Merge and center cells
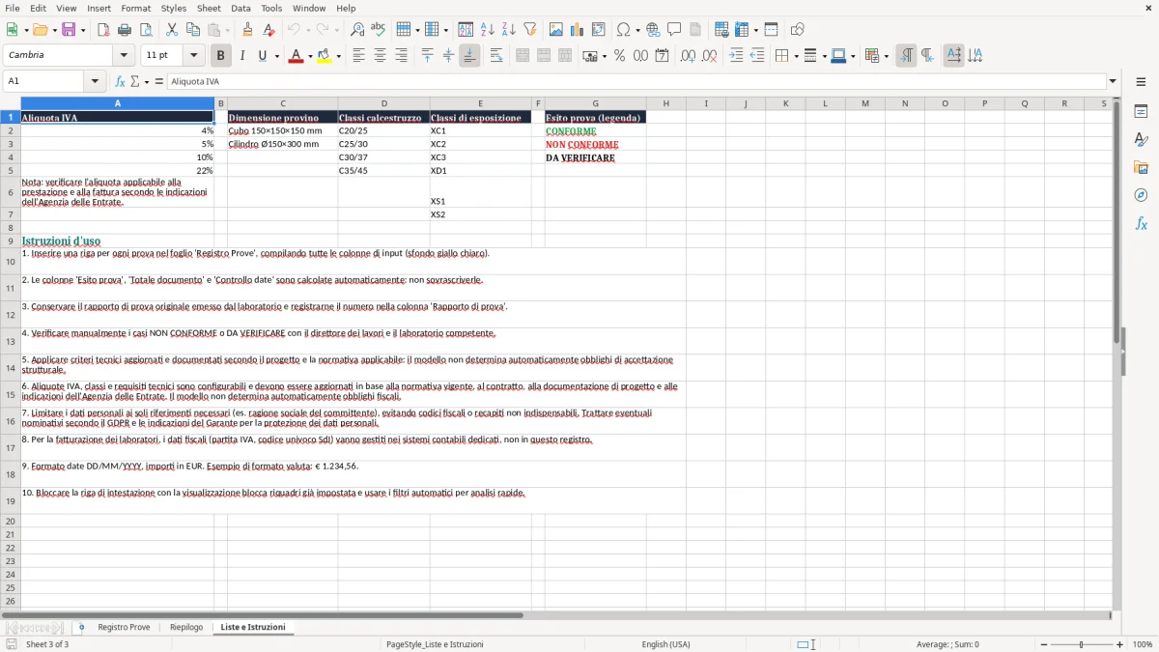The image size is (1159, 652). pyautogui.click(x=523, y=56)
